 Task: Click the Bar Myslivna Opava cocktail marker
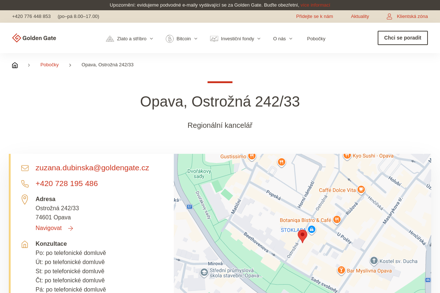[x=341, y=270]
